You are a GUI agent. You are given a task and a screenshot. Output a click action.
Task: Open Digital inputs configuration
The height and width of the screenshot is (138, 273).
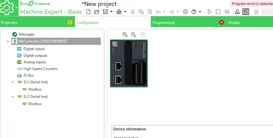coord(34,49)
